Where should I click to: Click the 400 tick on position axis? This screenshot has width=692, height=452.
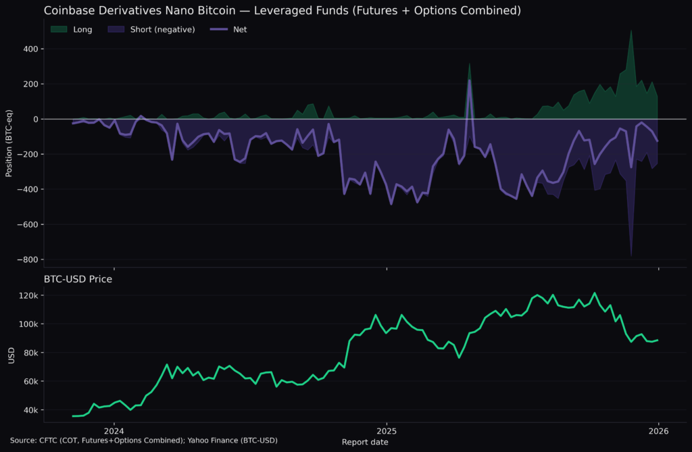[30, 49]
